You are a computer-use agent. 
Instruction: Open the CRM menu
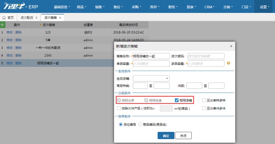pyautogui.click(x=209, y=7)
